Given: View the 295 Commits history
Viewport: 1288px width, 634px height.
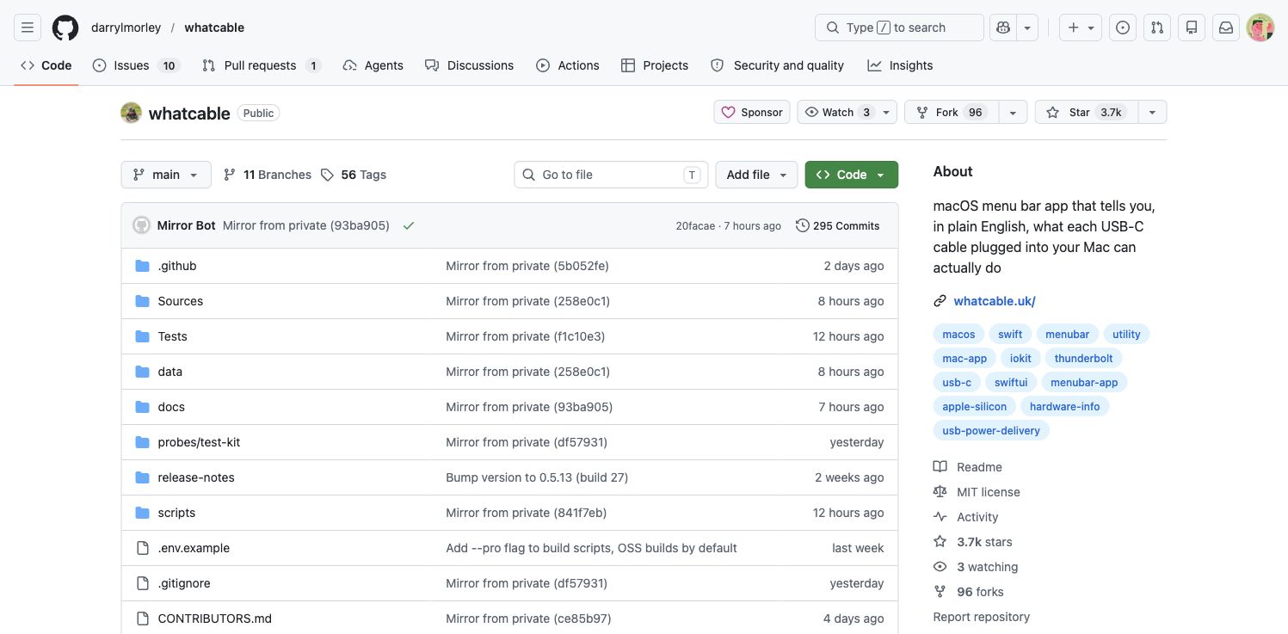Looking at the screenshot, I should click(x=838, y=225).
